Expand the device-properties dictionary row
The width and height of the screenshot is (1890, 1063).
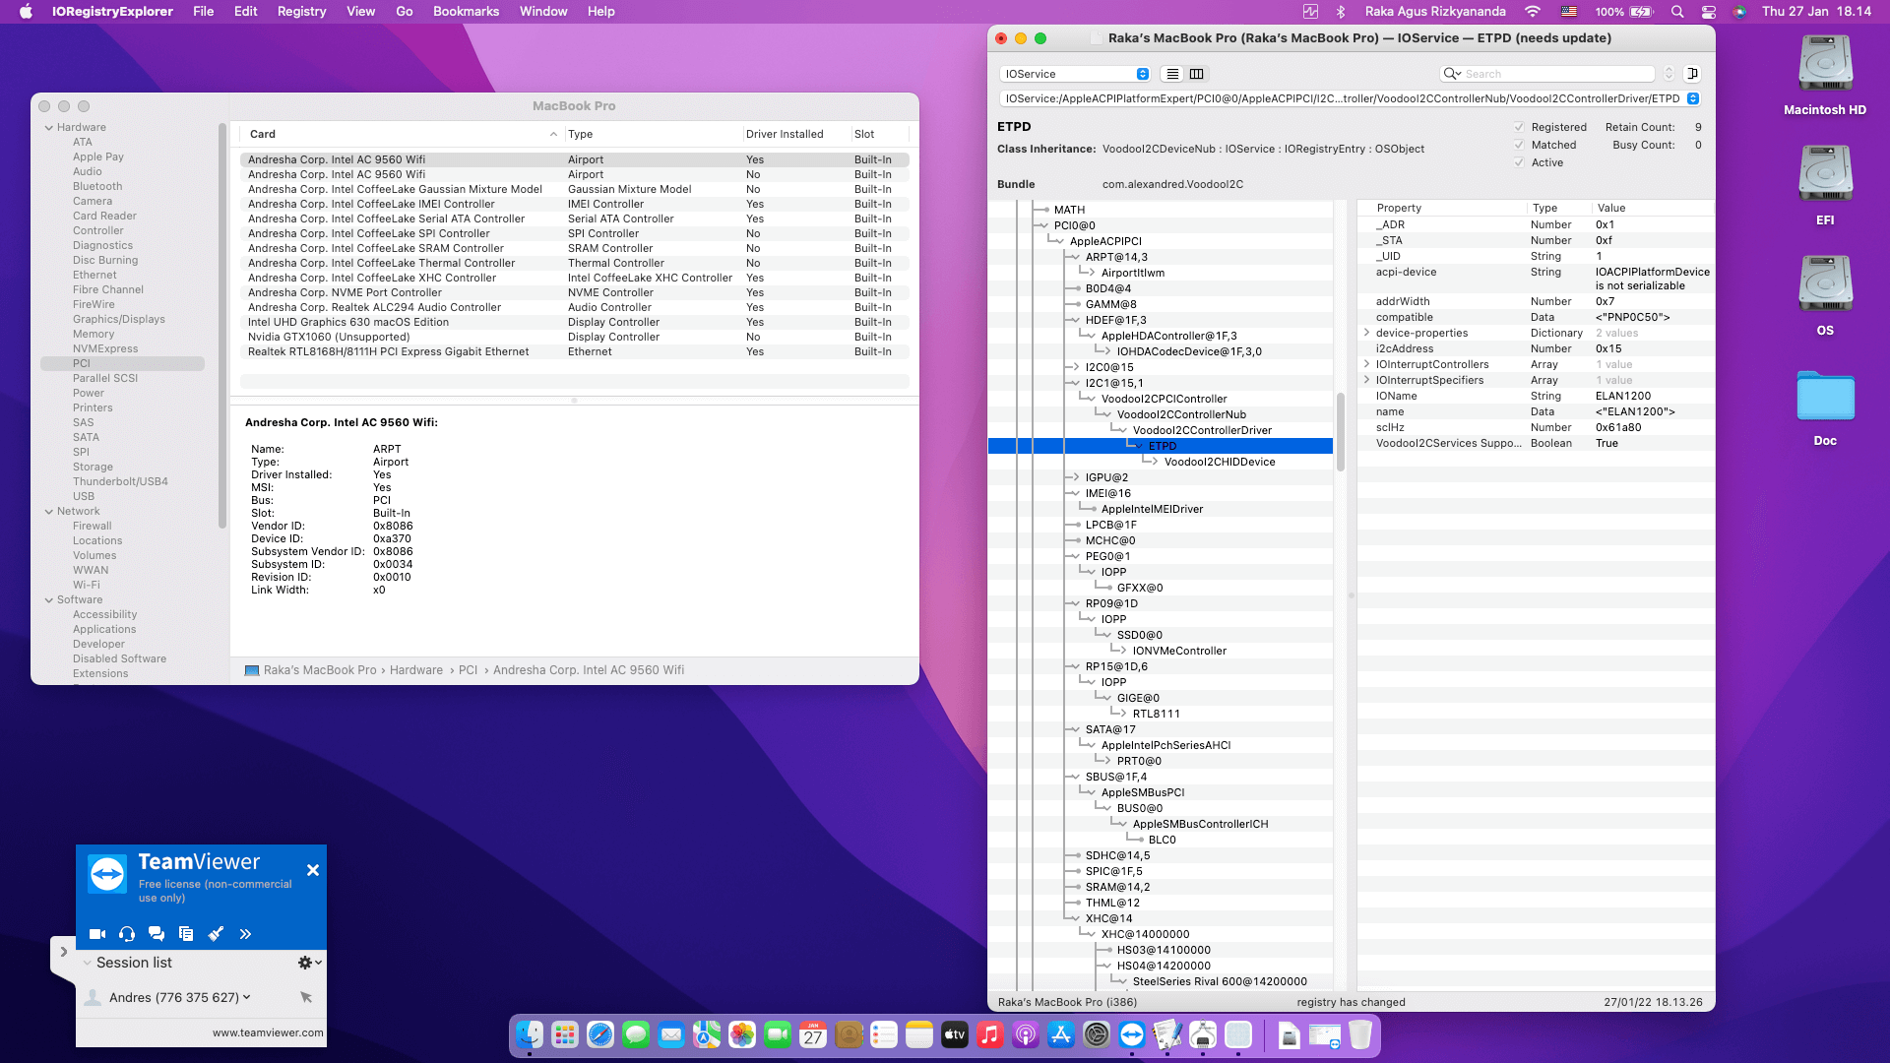coord(1366,333)
